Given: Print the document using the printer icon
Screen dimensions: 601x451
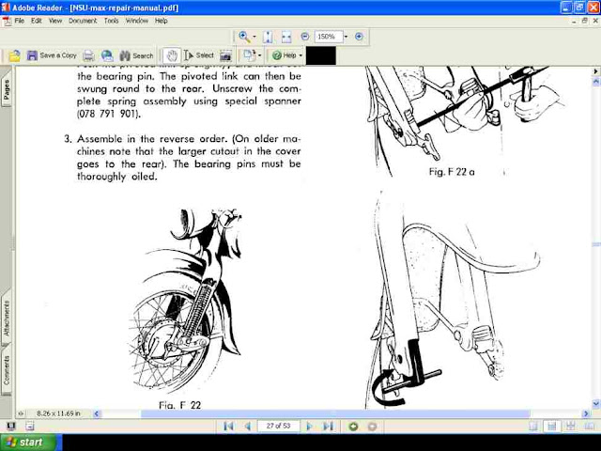Looking at the screenshot, I should [x=88, y=56].
